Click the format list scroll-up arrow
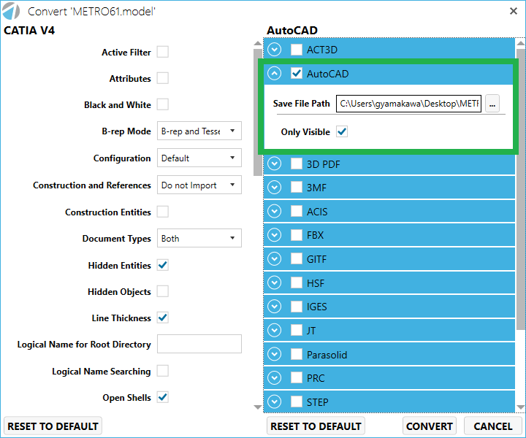526x438 pixels. pyautogui.click(x=521, y=43)
